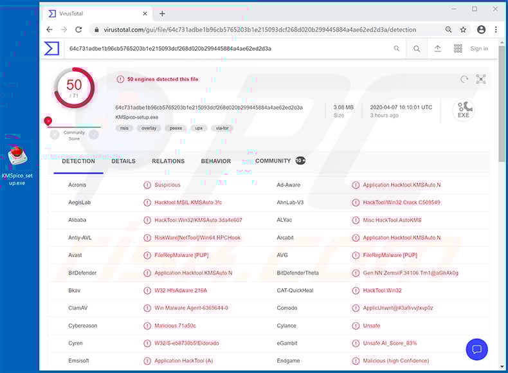Click the search icon in VirusTotal header
Viewport: 508px width, 373px height.
(417, 49)
